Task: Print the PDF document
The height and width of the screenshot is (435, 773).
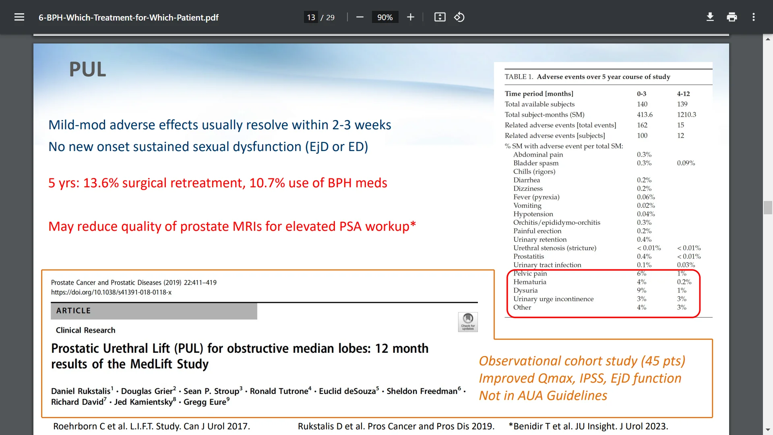Action: tap(732, 17)
